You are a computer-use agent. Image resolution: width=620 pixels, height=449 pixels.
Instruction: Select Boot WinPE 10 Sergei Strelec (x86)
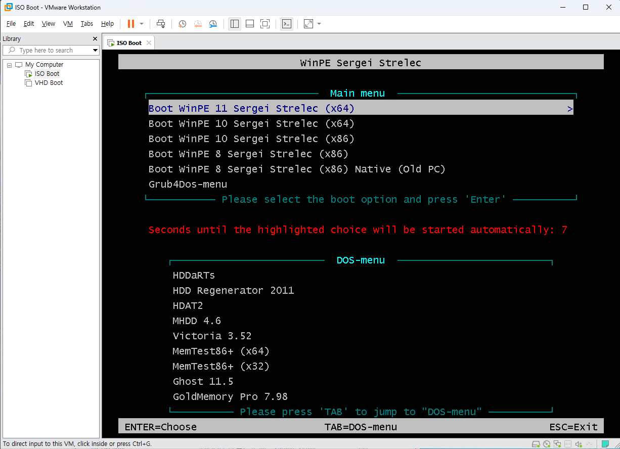[251, 139]
